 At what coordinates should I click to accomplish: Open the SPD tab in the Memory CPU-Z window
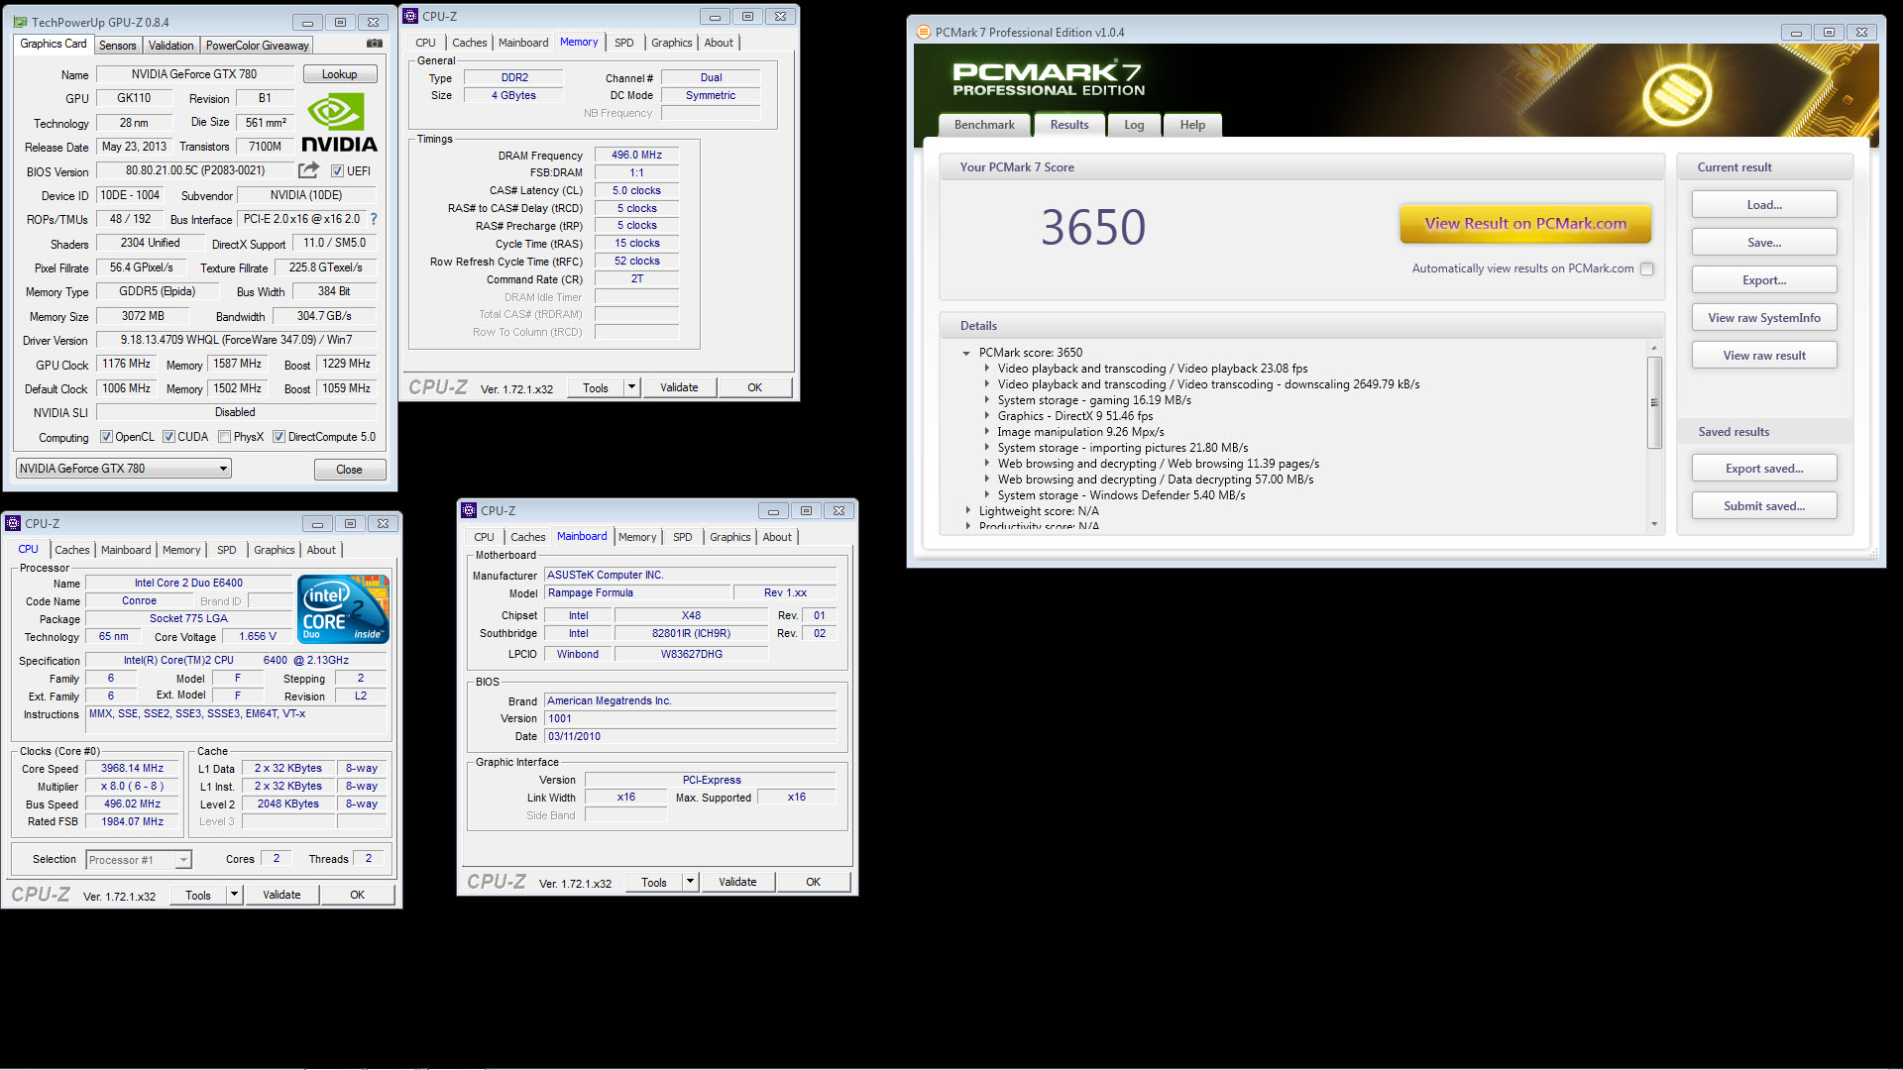coord(623,43)
